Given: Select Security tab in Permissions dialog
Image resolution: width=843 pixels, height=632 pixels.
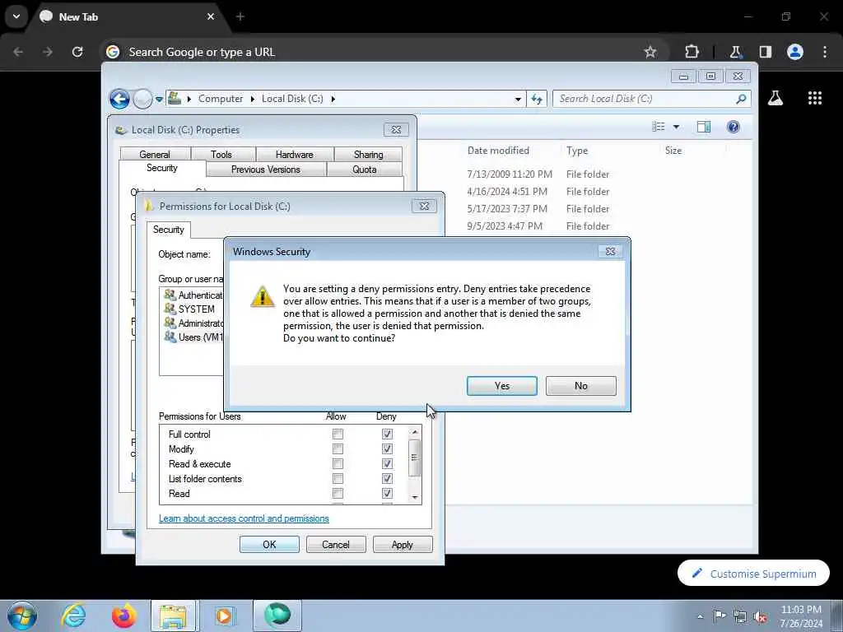Looking at the screenshot, I should pyautogui.click(x=168, y=230).
